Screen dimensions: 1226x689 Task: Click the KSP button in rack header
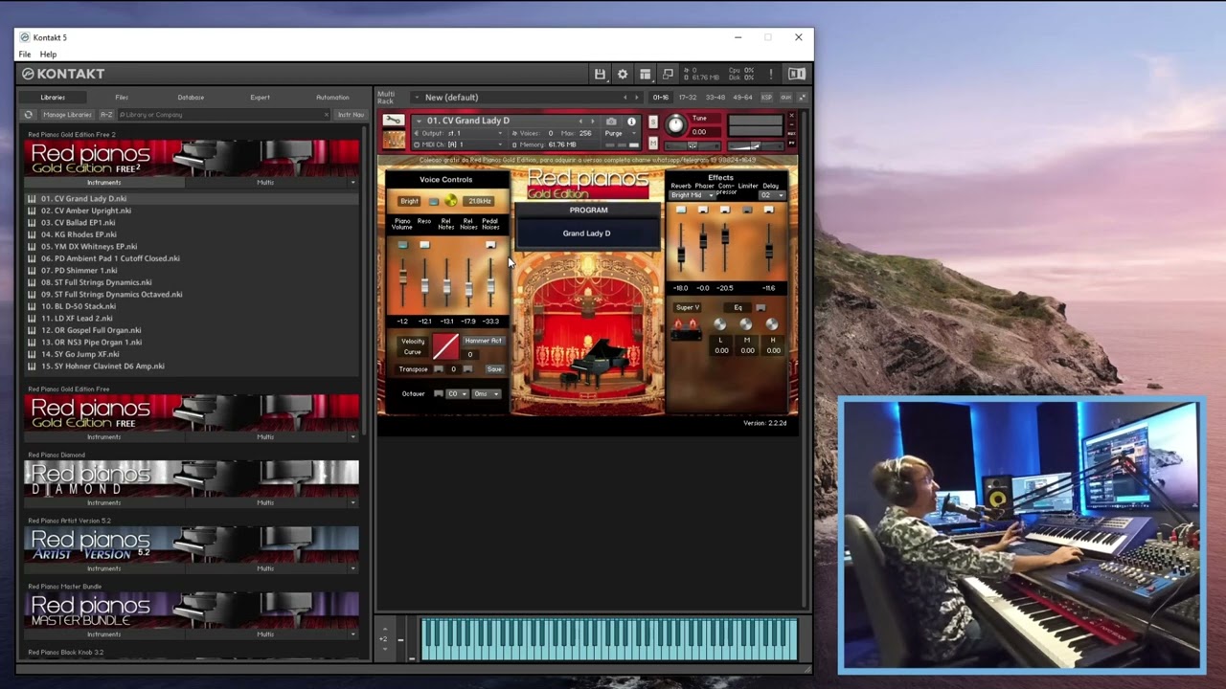click(766, 98)
